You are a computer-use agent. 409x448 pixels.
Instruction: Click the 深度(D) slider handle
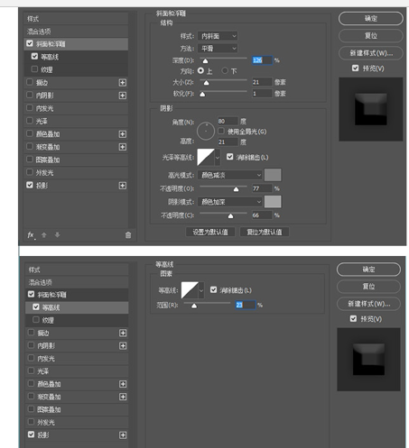click(205, 61)
